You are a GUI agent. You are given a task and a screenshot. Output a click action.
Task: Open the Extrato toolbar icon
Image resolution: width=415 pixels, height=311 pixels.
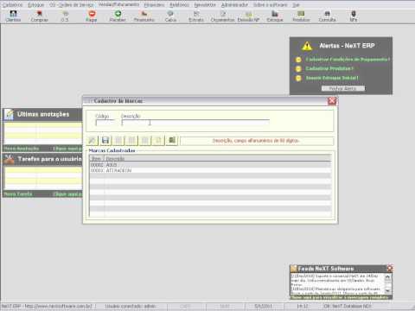[196, 16]
